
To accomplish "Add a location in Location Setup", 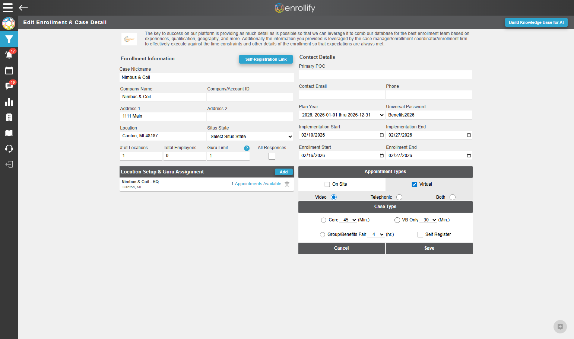I will (x=284, y=172).
